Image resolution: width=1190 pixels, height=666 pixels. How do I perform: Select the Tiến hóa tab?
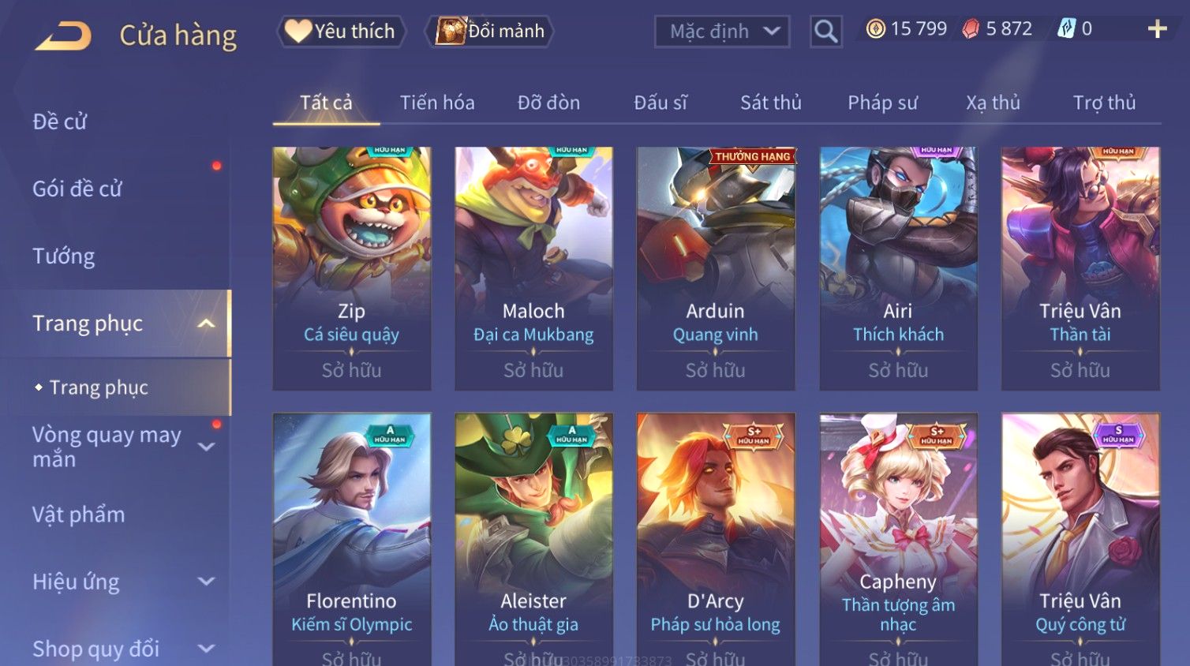pyautogui.click(x=437, y=103)
